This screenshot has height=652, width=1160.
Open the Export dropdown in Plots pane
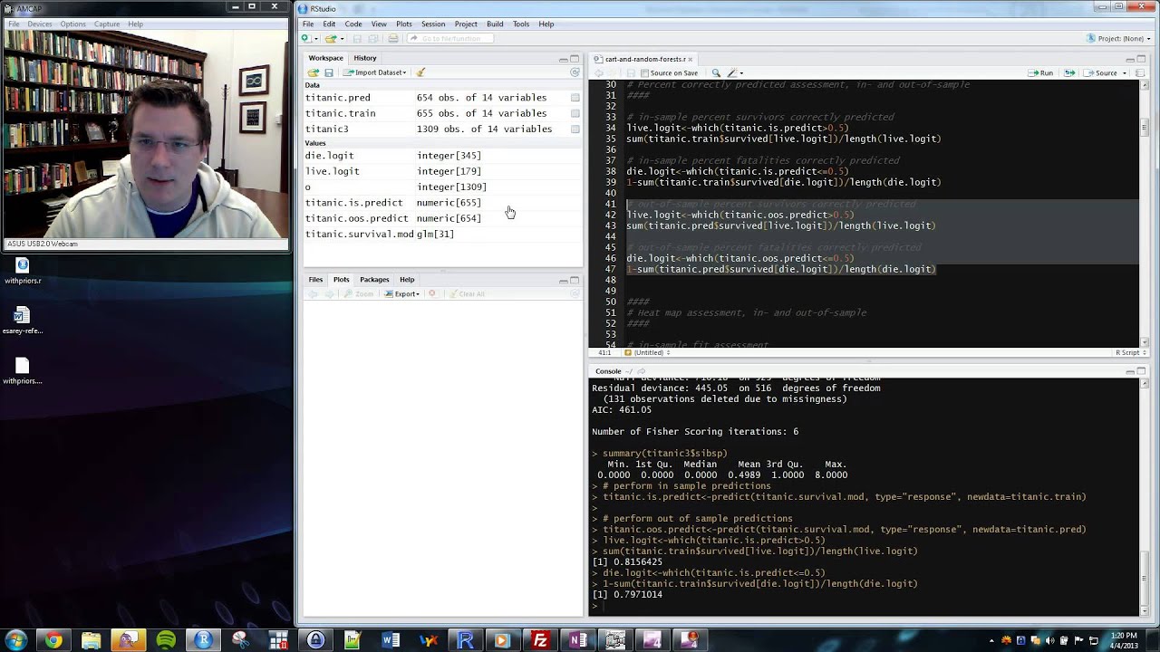(401, 293)
